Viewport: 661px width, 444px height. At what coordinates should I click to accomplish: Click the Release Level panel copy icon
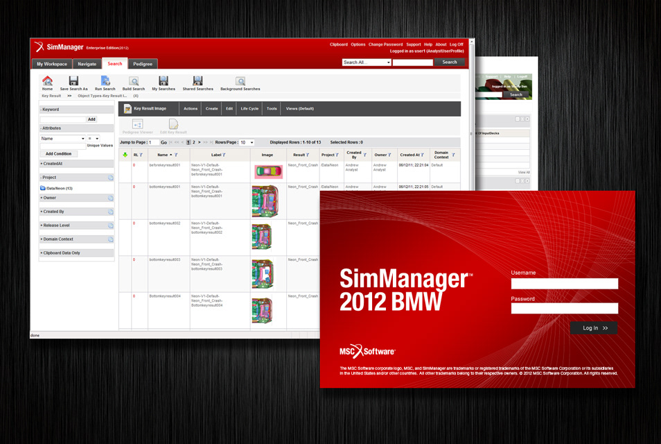[110, 225]
